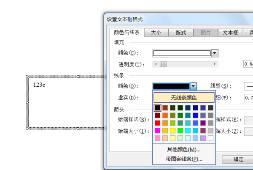Click the left arrow of the 透明度 slider
The image size is (253, 170).
pyautogui.click(x=156, y=64)
